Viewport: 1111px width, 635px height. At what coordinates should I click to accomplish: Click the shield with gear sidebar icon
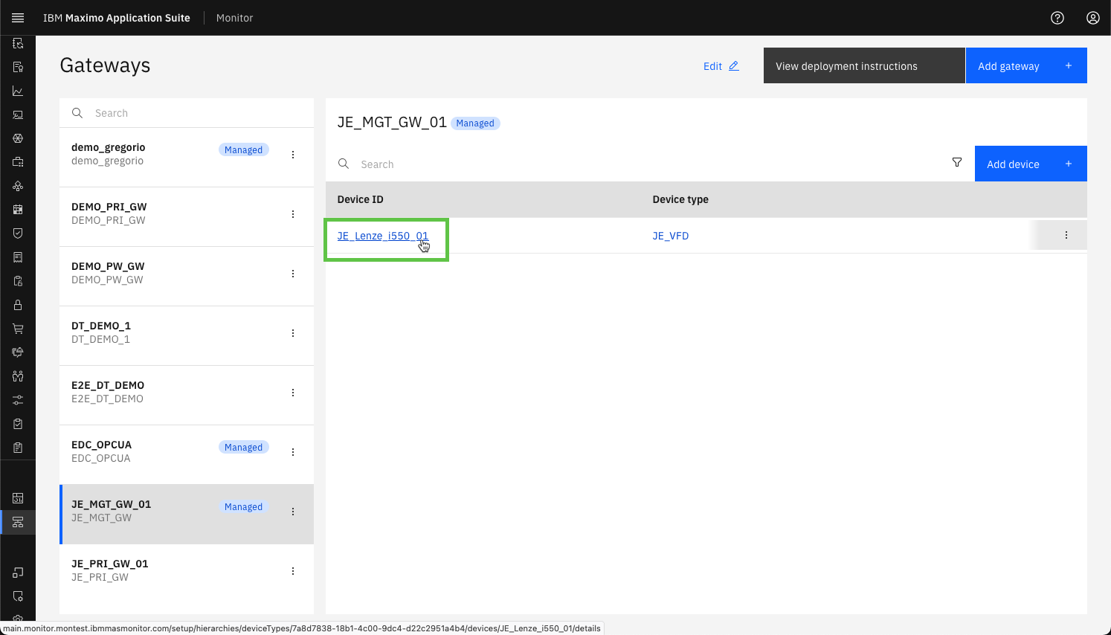pyautogui.click(x=18, y=596)
